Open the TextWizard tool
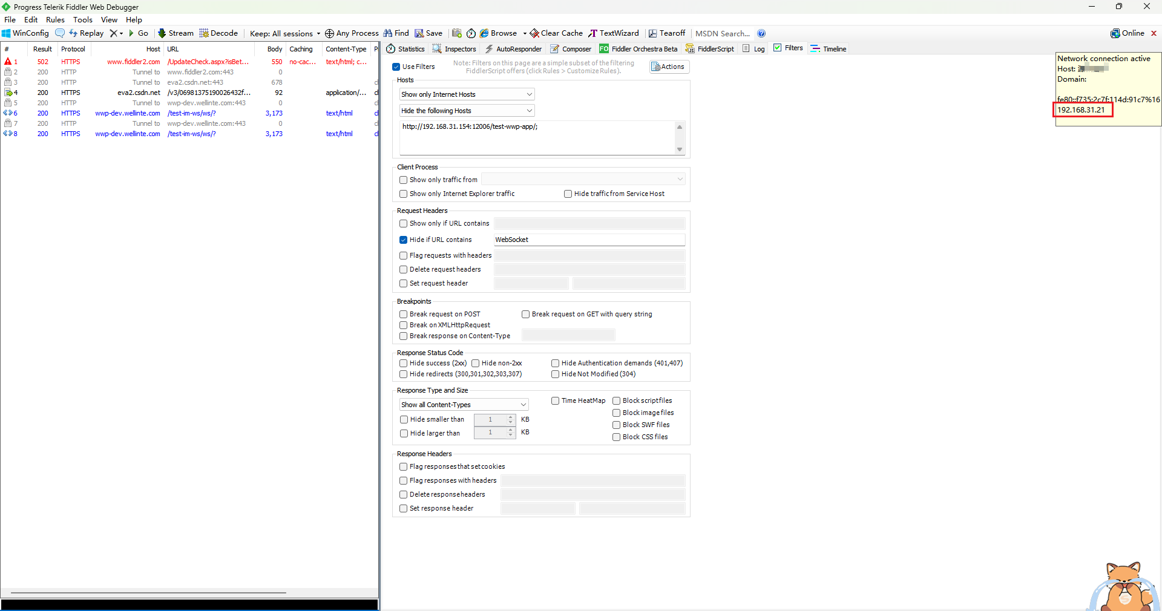 (614, 33)
